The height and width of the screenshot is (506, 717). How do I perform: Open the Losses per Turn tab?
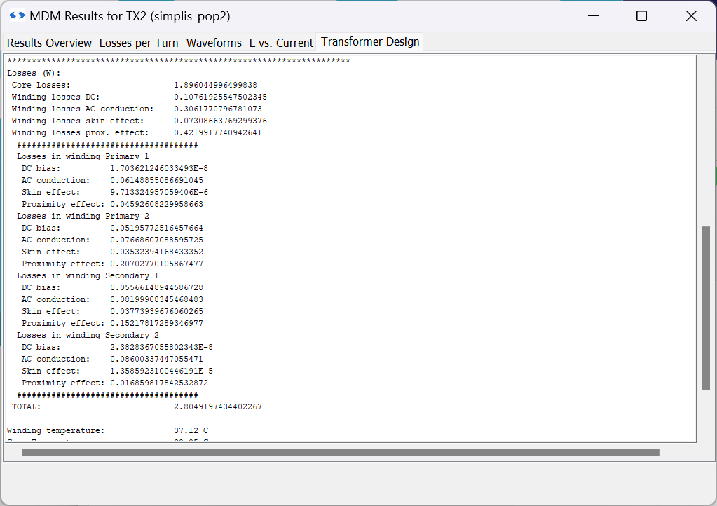139,43
